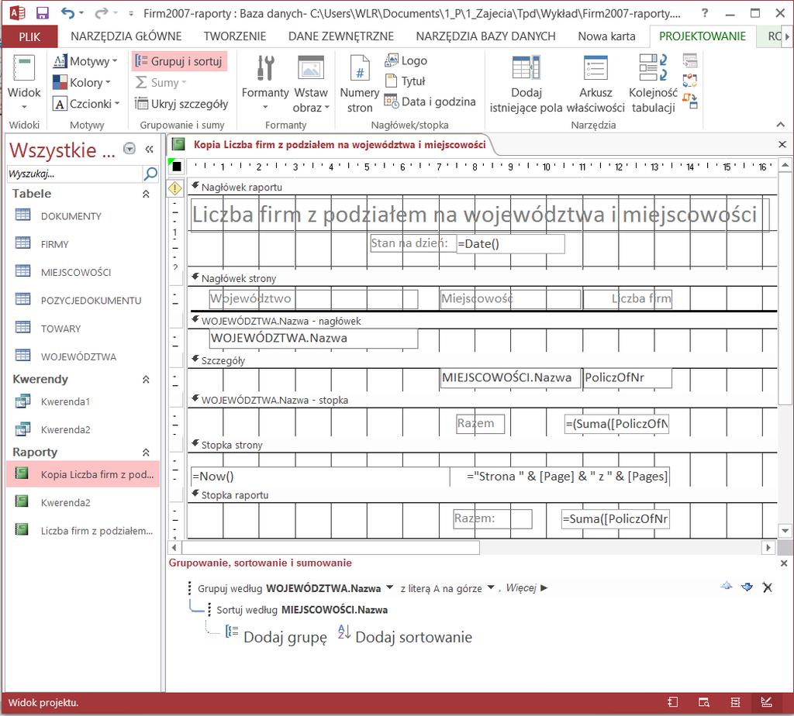
Task: Open the Nowa karta tab
Action: coord(606,36)
